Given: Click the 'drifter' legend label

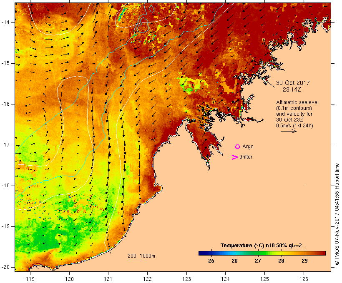Looking at the screenshot, I should 246,157.
